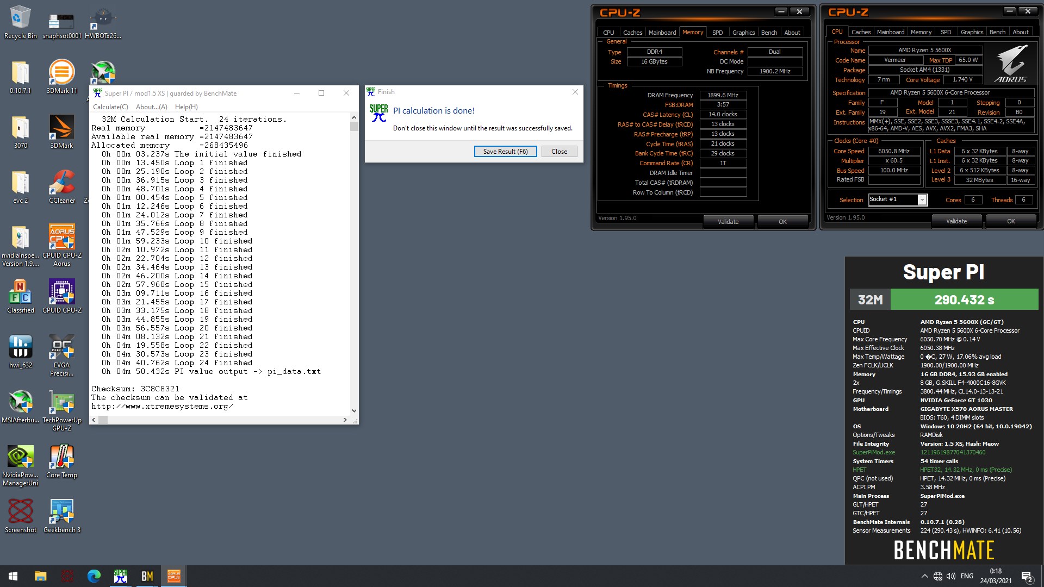Open the Recycle Bin desktop icon
This screenshot has height=587, width=1044.
[x=20, y=22]
